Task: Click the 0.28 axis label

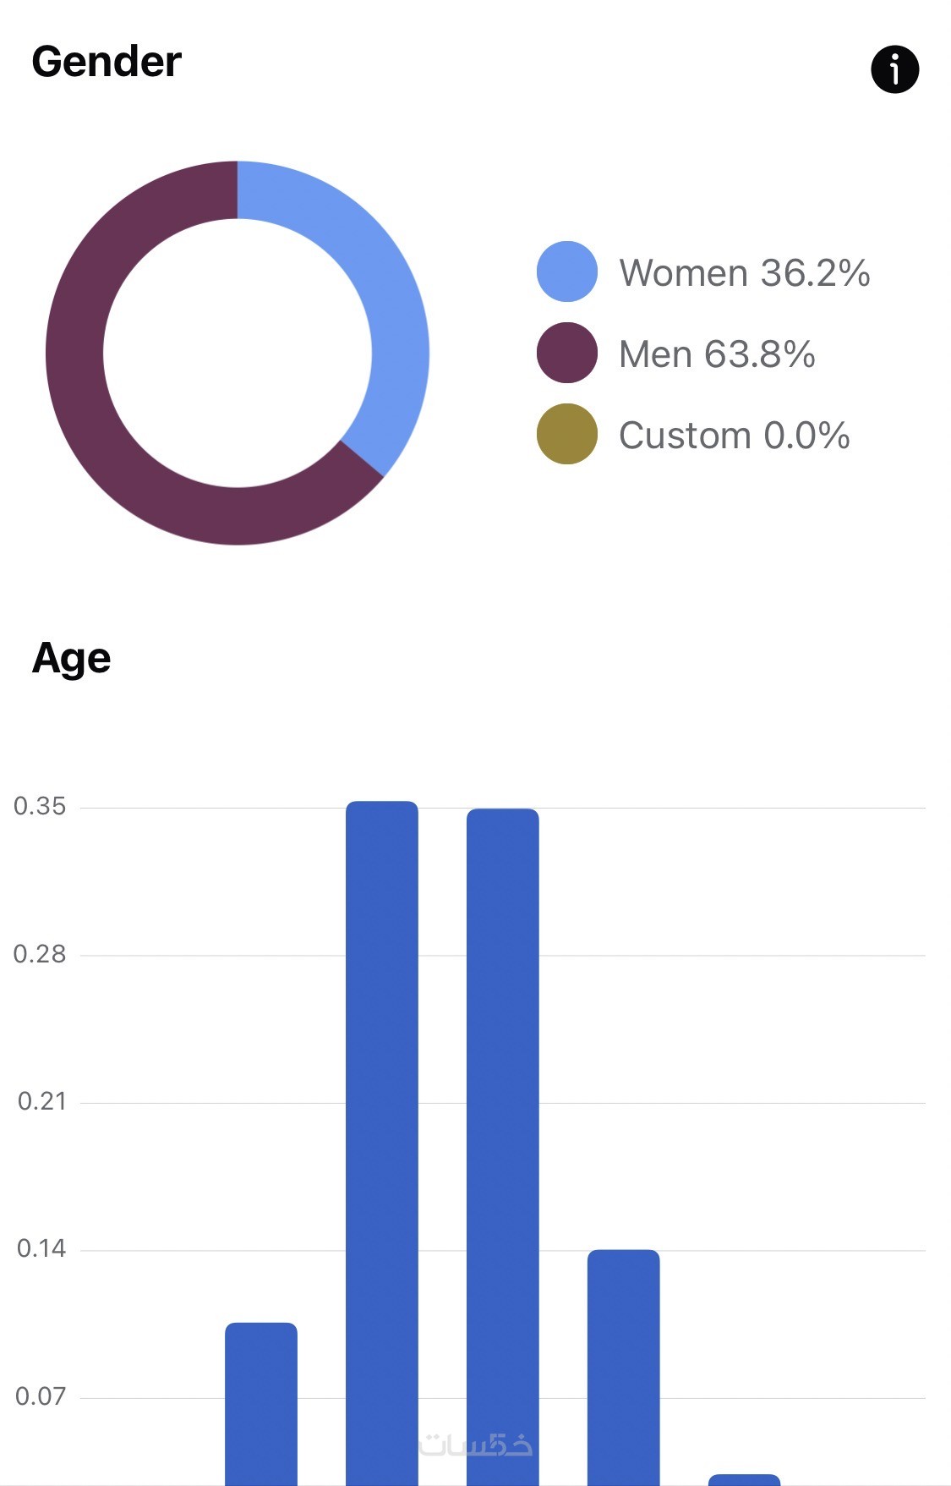Action: 40,954
